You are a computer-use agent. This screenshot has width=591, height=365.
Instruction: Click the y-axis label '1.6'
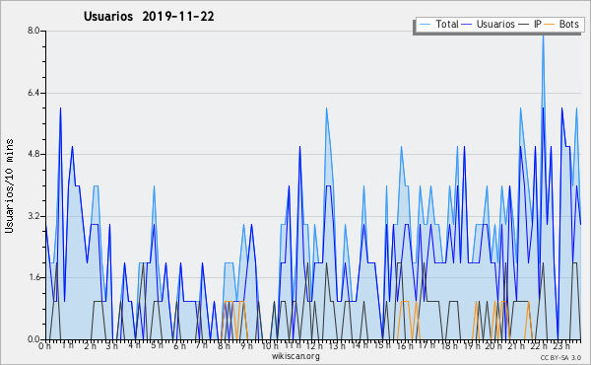tap(33, 277)
